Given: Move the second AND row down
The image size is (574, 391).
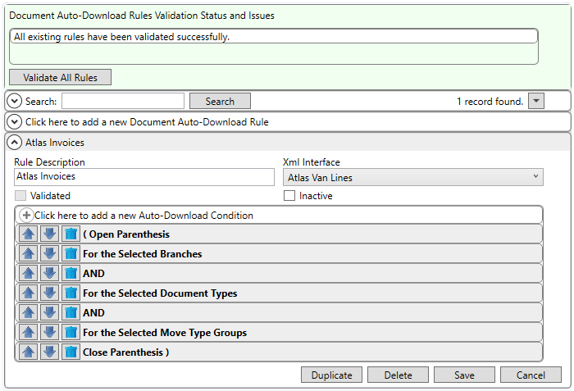Looking at the screenshot, I should 49,312.
